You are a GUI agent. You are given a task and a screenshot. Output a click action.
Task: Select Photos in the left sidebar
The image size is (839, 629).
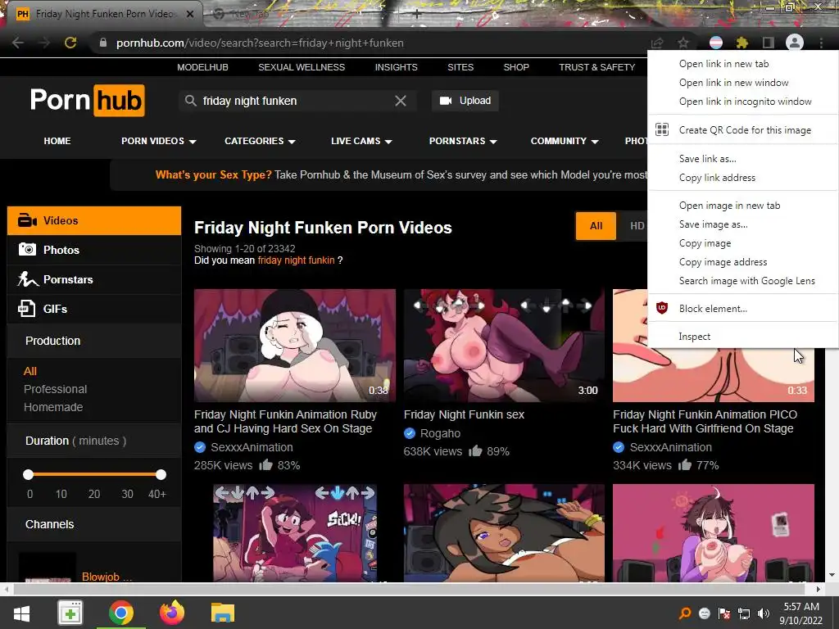94,250
